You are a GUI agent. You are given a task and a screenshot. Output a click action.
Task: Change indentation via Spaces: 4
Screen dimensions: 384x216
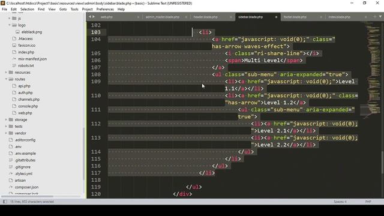(x=340, y=202)
